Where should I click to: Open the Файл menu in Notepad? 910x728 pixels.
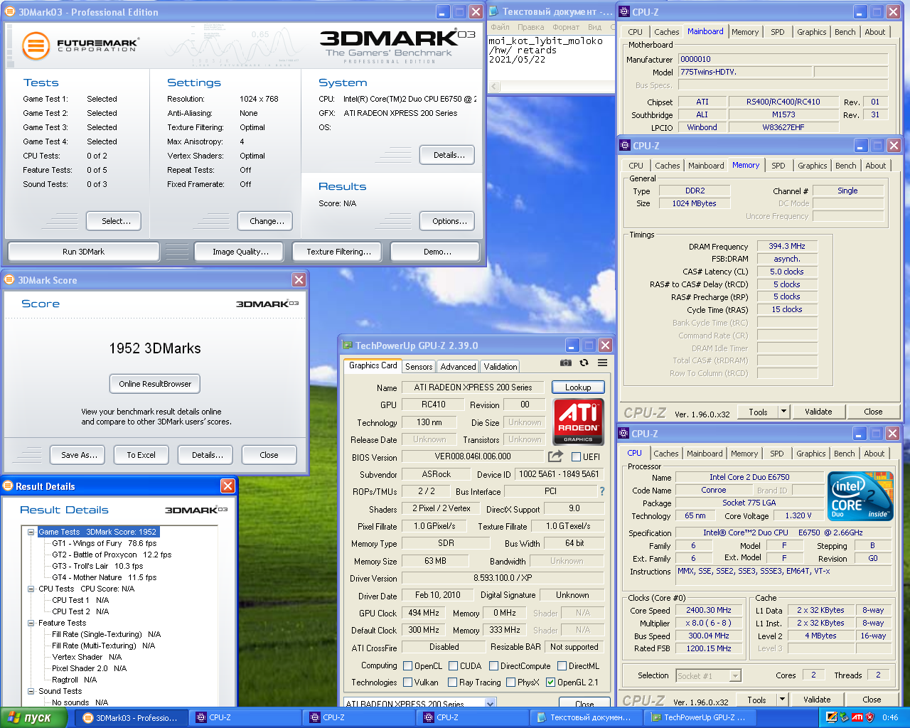[x=500, y=27]
